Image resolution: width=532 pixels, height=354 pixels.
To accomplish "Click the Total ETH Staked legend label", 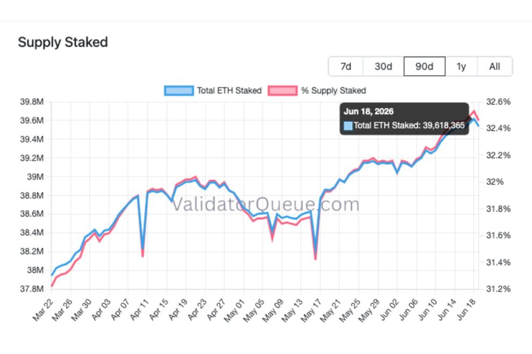I will click(229, 91).
